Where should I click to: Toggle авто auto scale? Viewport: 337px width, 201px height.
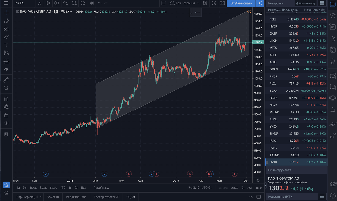click(259, 187)
